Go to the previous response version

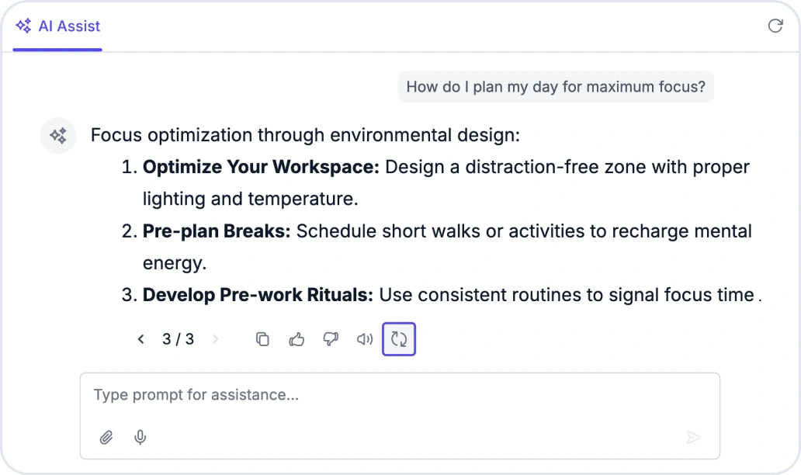point(141,339)
